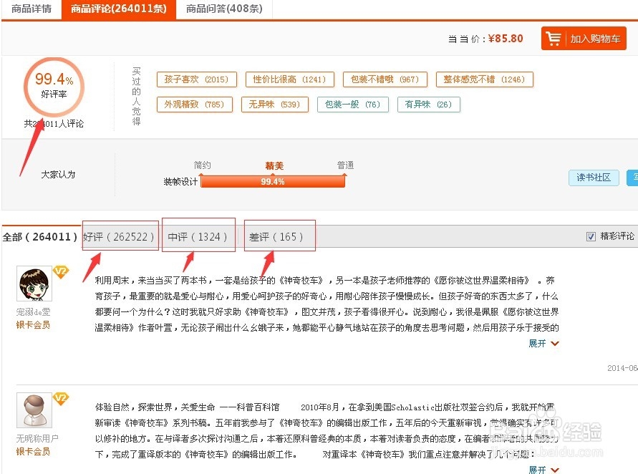Select the 性价比很高 review tag

tap(289, 79)
